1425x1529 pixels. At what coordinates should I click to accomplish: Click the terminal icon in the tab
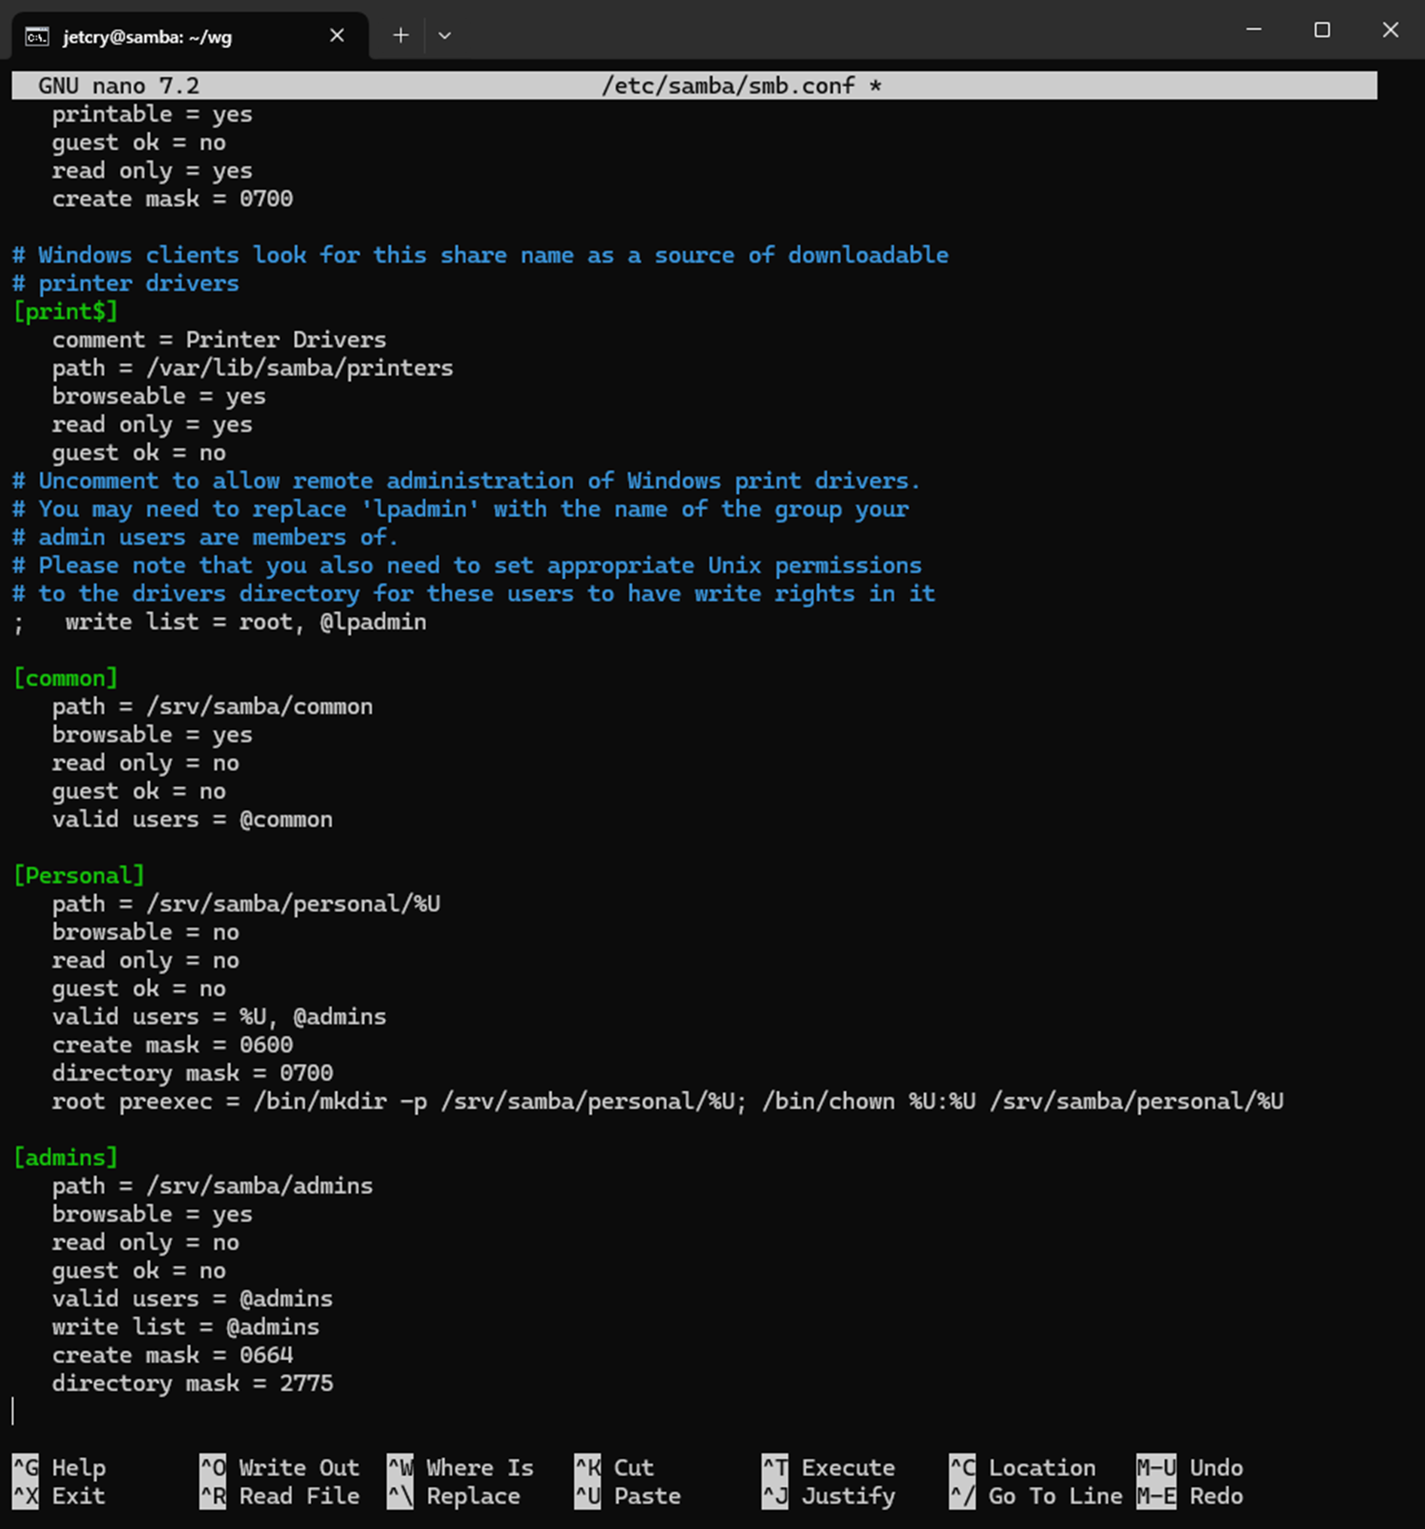pyautogui.click(x=37, y=36)
